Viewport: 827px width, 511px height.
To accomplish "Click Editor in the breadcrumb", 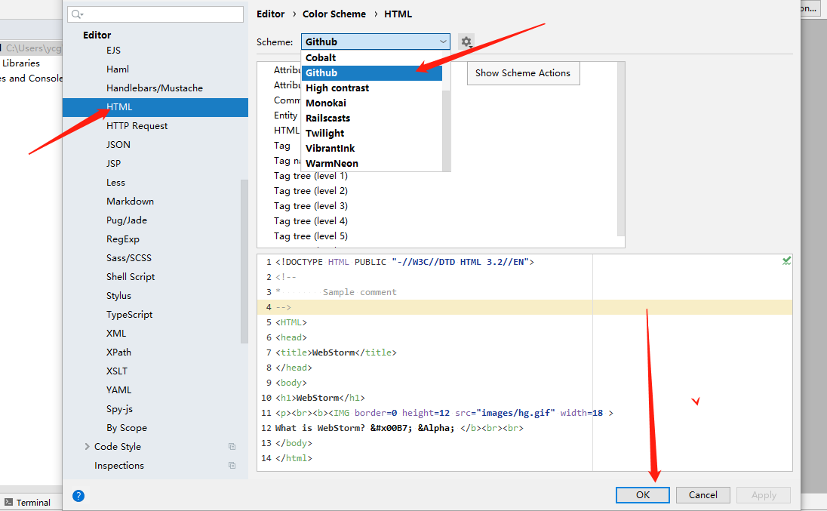I will 271,14.
